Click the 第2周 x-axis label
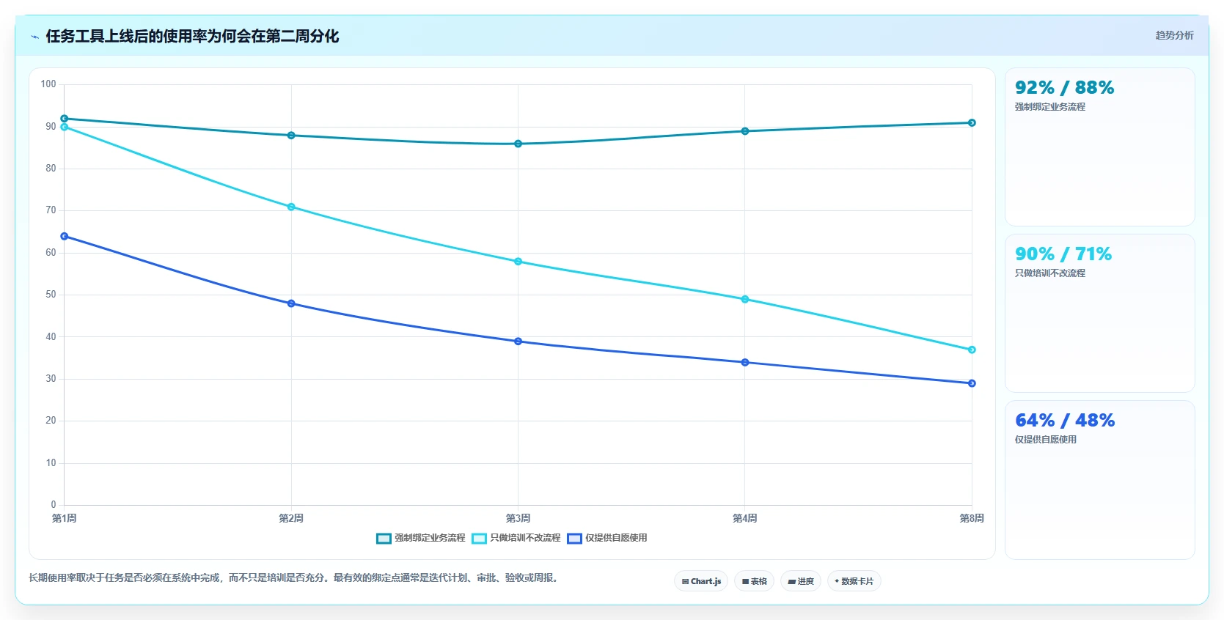 point(291,518)
